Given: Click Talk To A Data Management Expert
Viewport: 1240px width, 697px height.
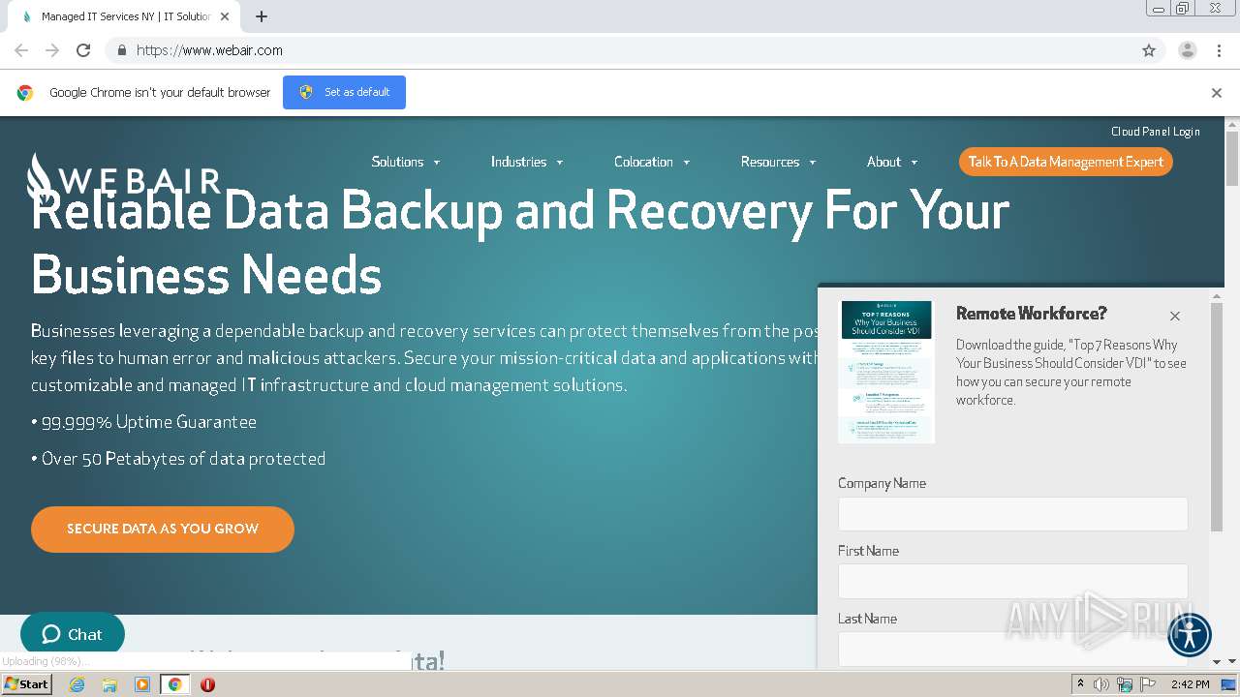Looking at the screenshot, I should tap(1066, 162).
